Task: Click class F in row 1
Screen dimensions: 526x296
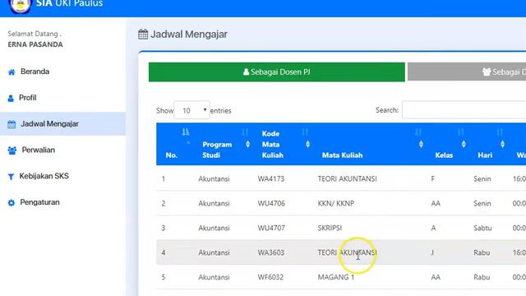Action: [433, 179]
